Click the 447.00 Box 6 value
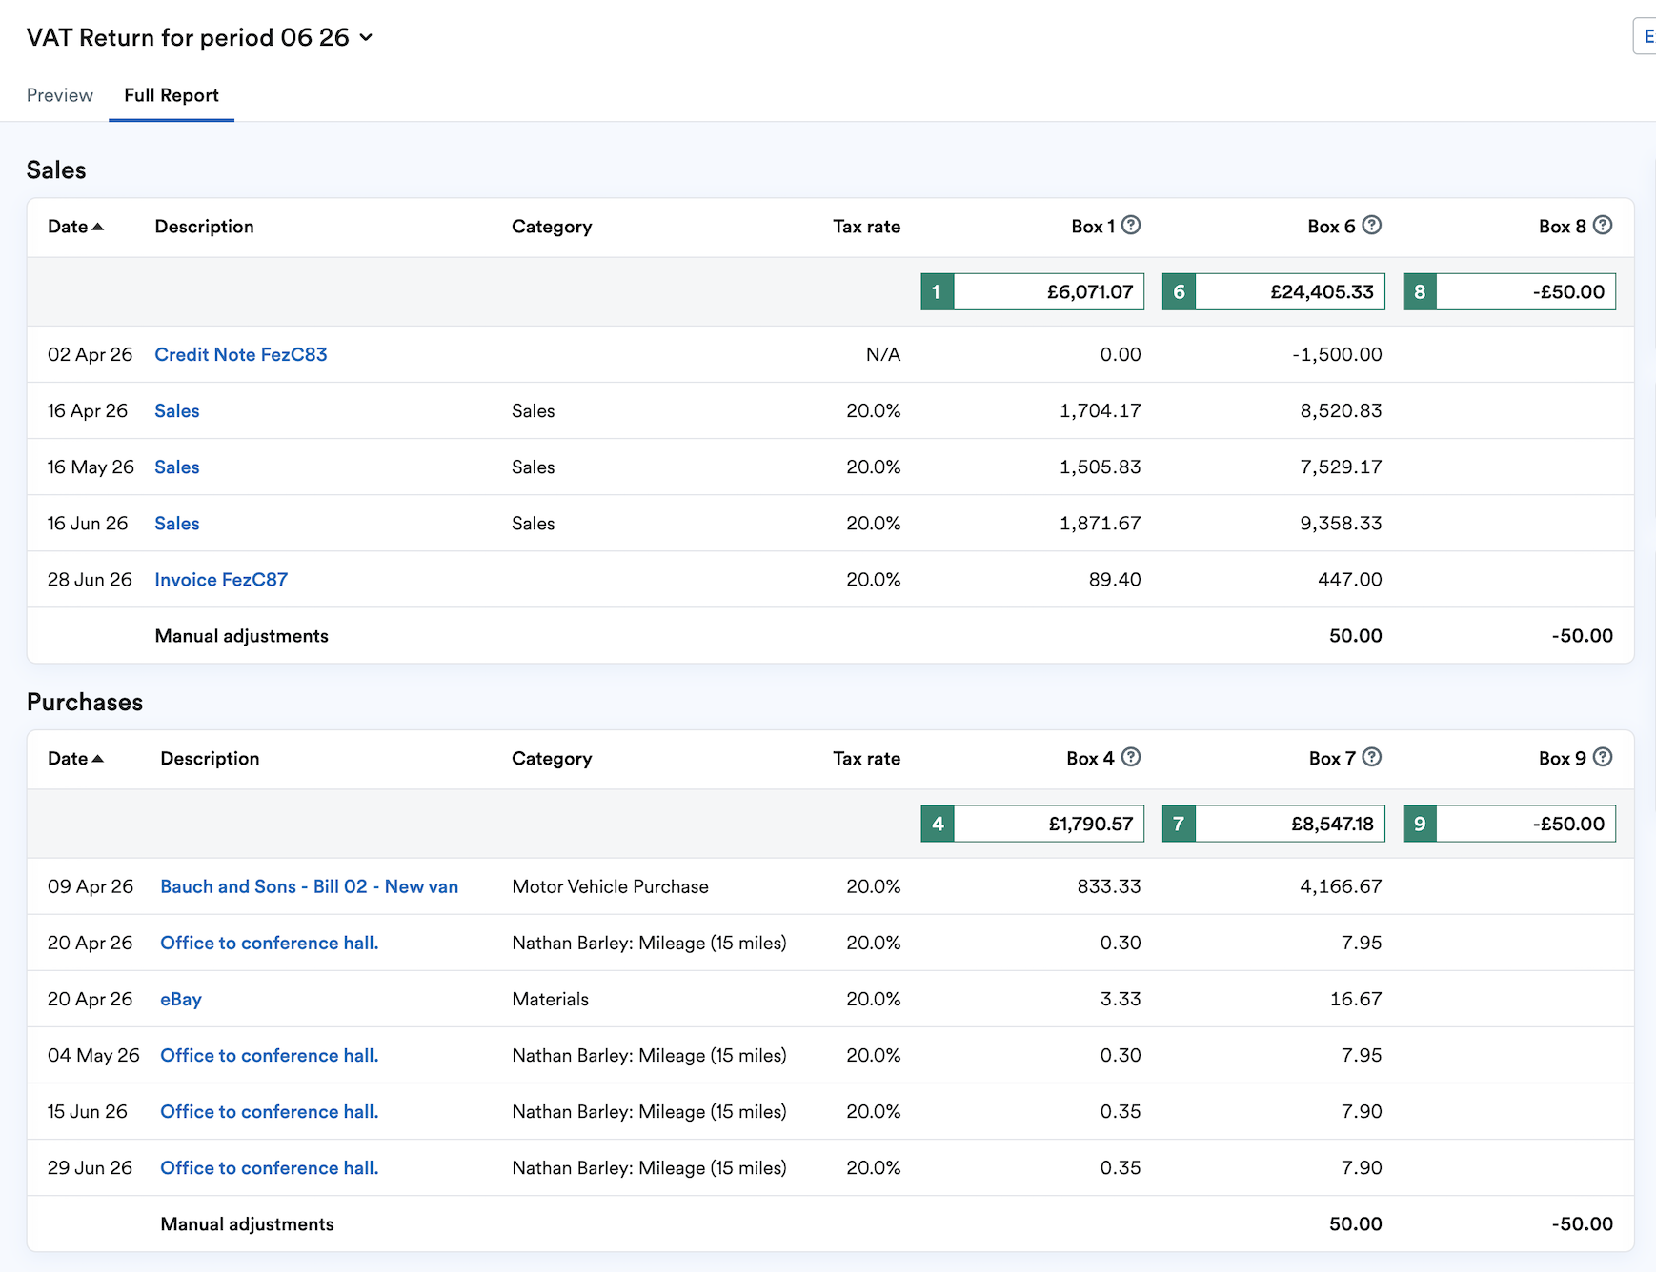The height and width of the screenshot is (1272, 1656). [1349, 579]
